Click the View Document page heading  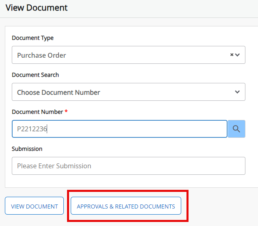tap(37, 8)
